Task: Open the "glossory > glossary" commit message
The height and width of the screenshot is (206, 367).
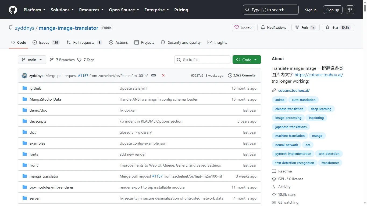Action: pyautogui.click(x=136, y=132)
